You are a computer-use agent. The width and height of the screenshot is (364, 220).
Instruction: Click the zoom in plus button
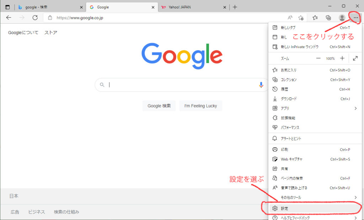point(342,58)
